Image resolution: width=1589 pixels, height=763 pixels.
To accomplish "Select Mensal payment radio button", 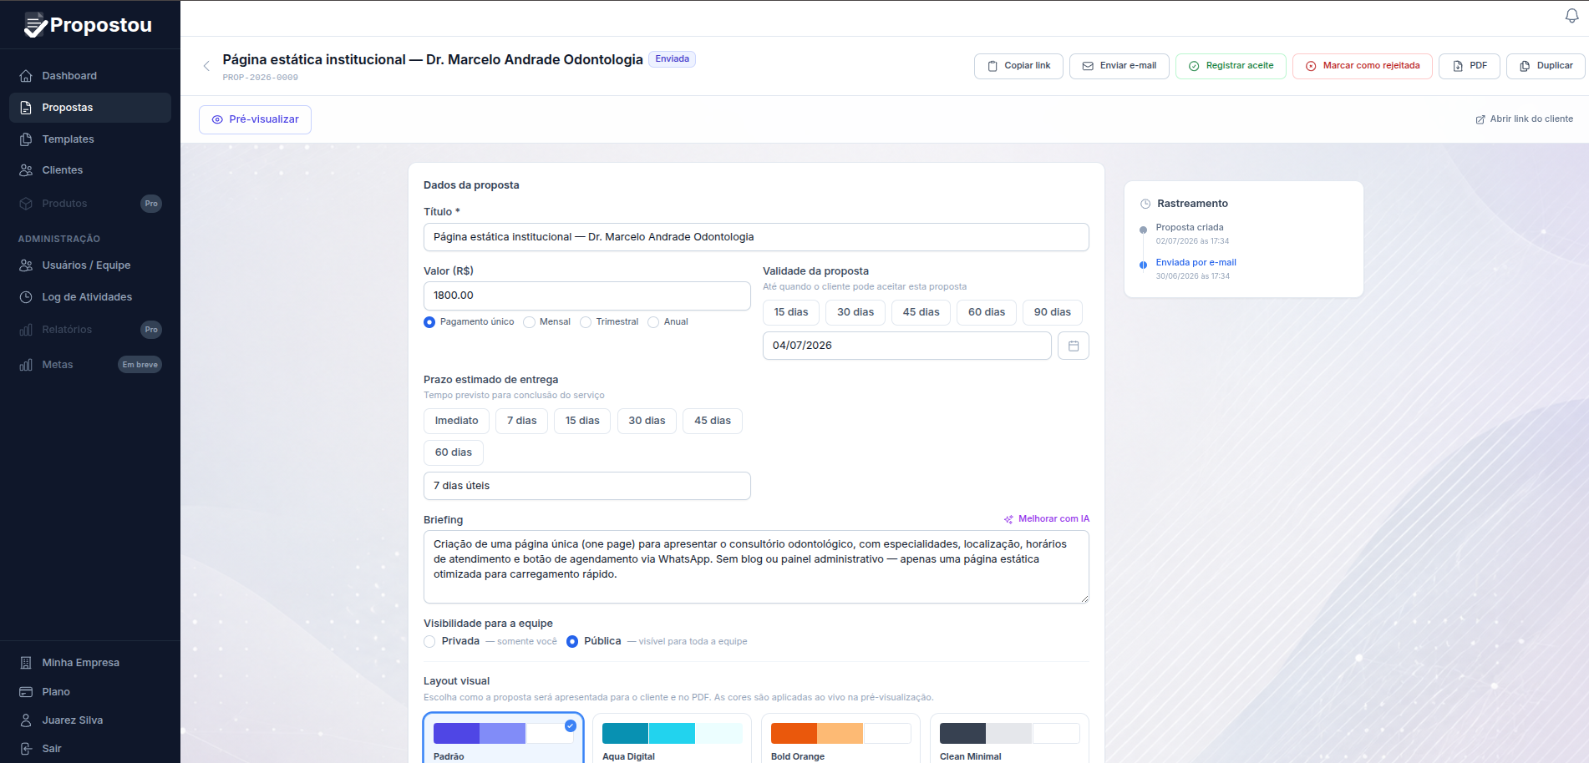I will (529, 322).
